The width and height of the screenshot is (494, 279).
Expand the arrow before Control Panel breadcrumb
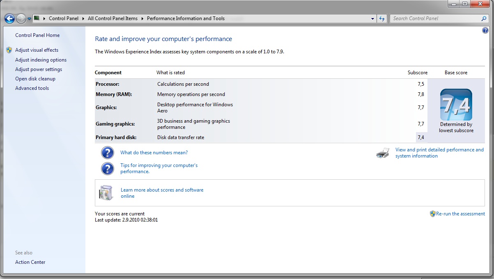tap(44, 18)
